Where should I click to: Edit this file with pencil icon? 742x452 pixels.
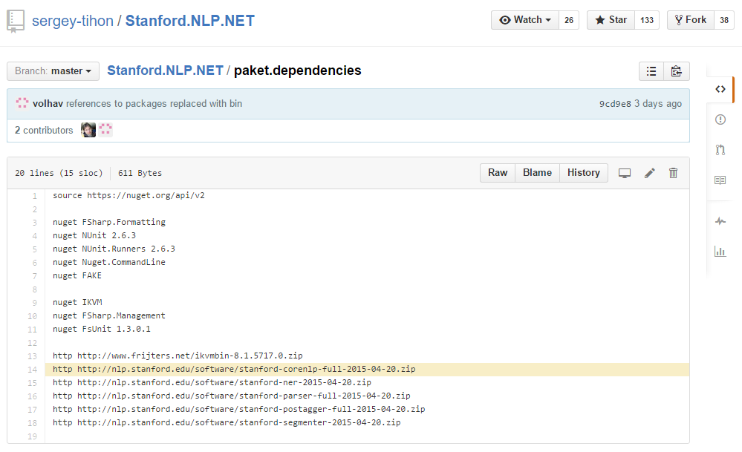point(650,173)
